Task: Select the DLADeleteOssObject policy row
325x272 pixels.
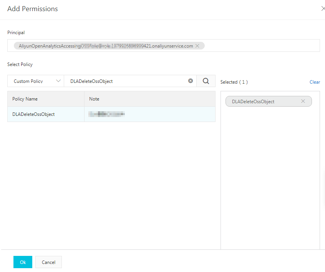Action: click(x=111, y=114)
